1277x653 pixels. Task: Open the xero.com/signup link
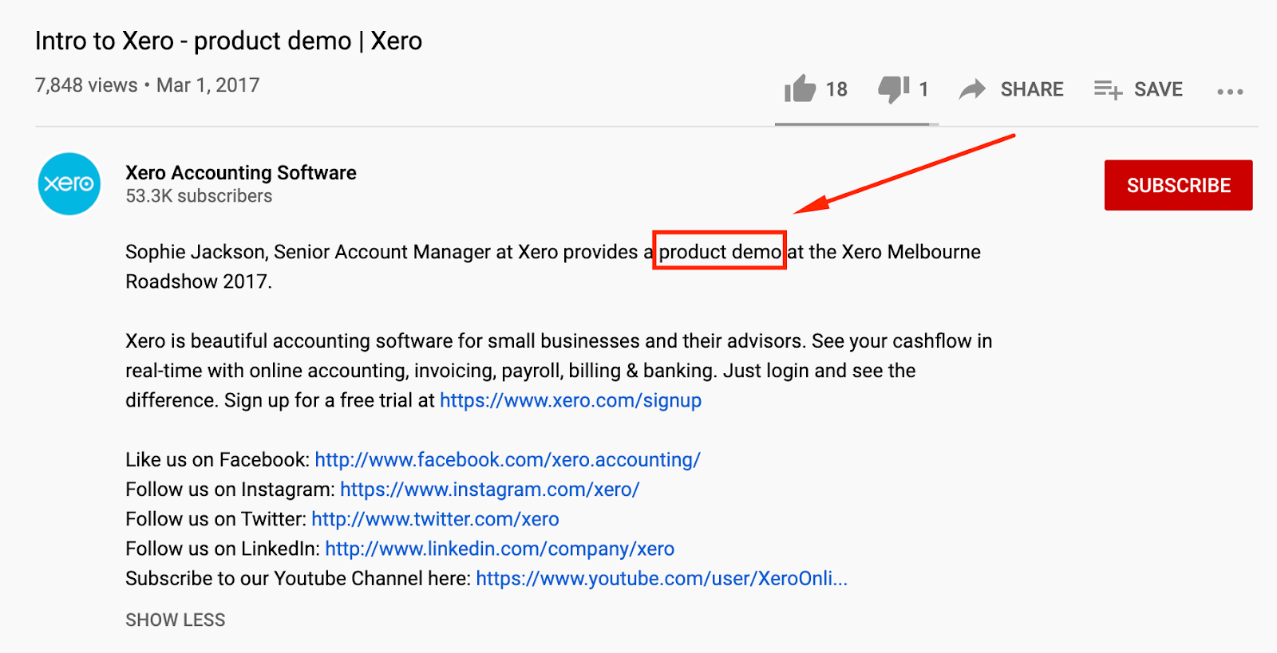[571, 400]
